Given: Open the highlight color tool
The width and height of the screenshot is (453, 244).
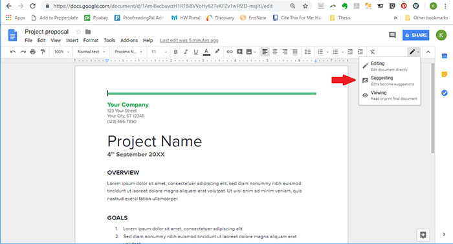Looking at the screenshot, I should (x=217, y=52).
